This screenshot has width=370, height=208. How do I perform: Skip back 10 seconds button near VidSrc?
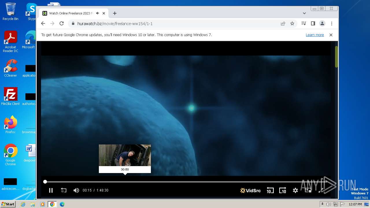click(x=270, y=190)
